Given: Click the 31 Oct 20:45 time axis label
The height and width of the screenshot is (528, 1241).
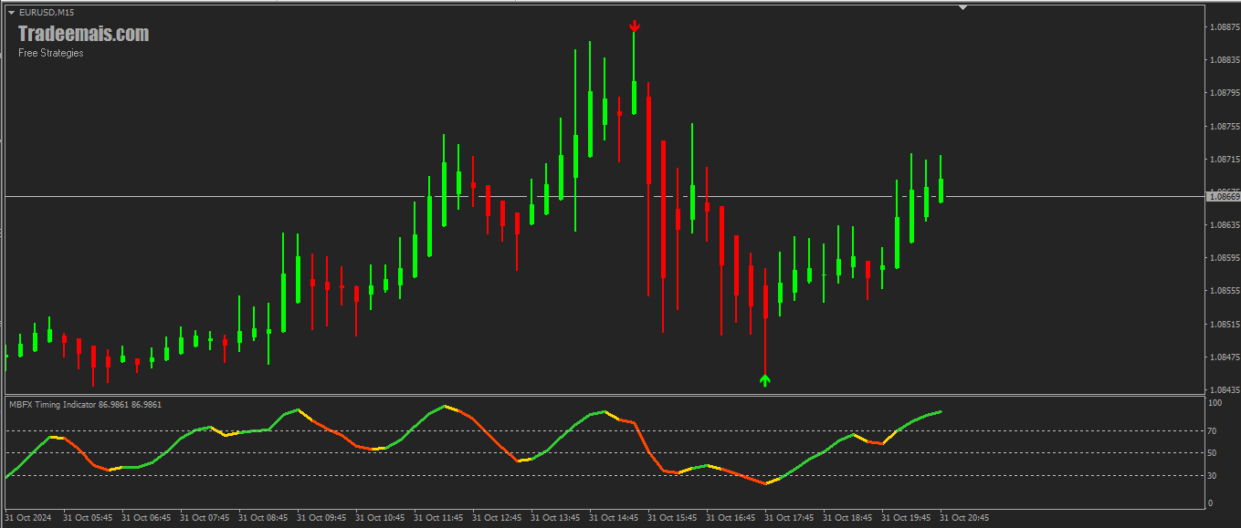Looking at the screenshot, I should (964, 518).
